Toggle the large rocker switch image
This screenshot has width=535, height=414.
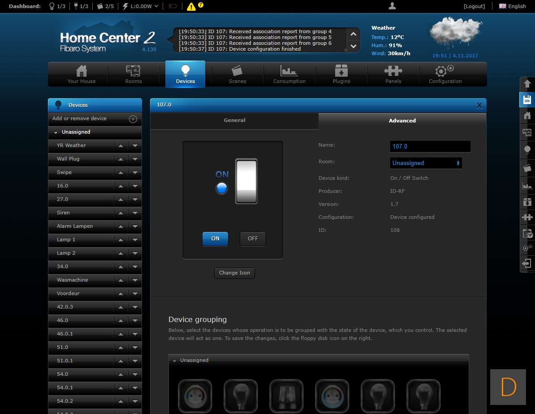click(x=246, y=181)
